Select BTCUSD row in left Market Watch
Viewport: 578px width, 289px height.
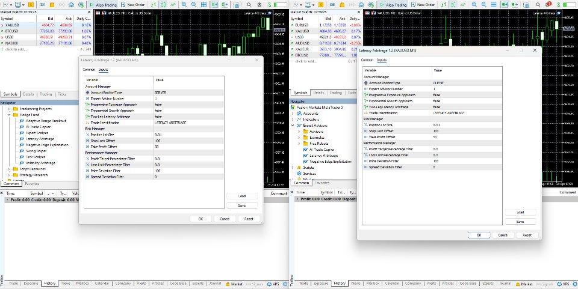pyautogui.click(x=46, y=31)
